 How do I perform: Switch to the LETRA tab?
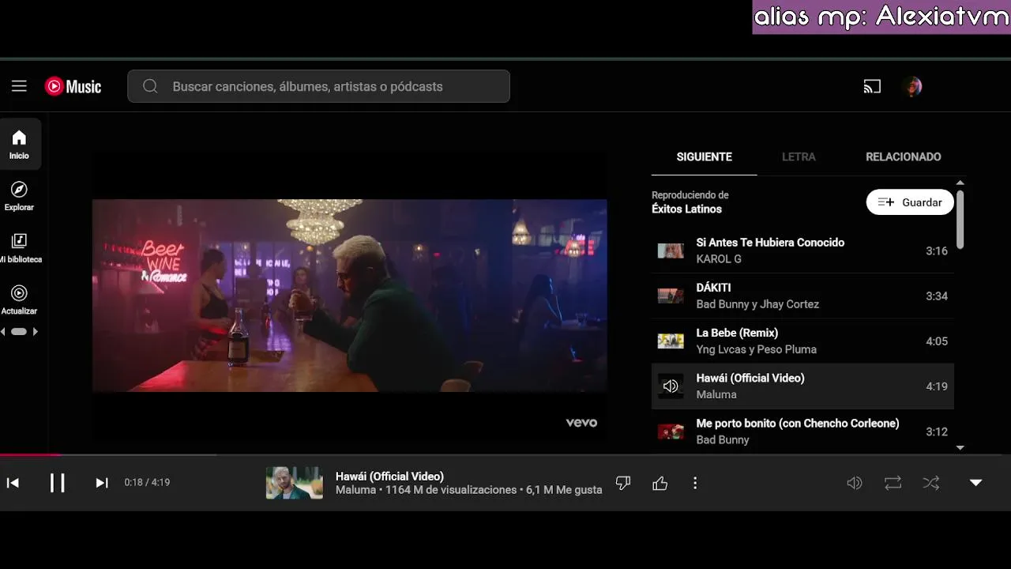[799, 156]
